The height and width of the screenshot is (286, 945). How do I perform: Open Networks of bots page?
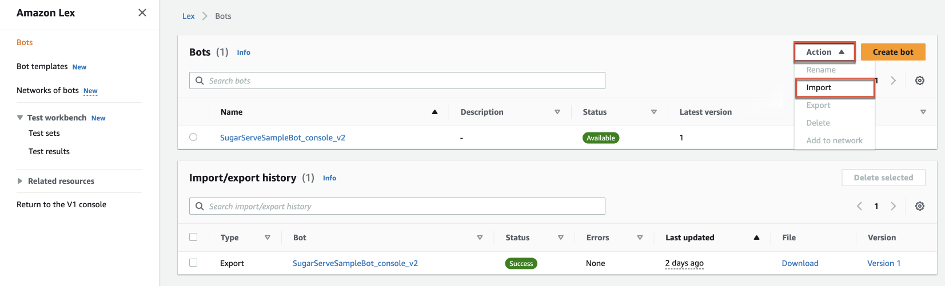point(47,90)
